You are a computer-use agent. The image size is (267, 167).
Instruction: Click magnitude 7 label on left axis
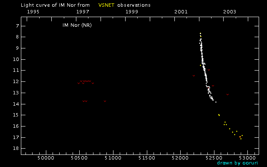coord(17,26)
